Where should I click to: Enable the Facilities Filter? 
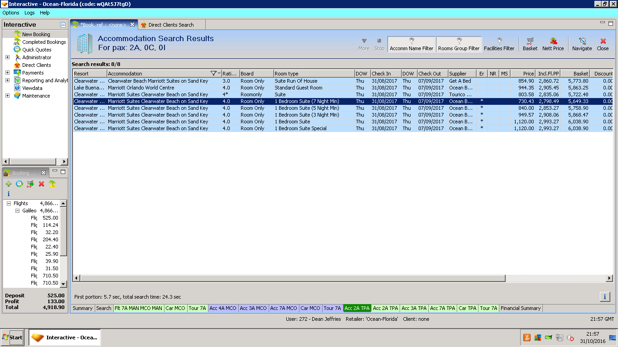click(499, 44)
